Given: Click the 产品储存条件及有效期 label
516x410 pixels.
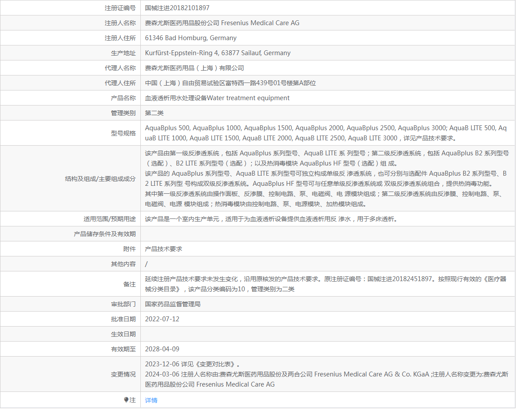Looking at the screenshot, I should click(105, 234).
